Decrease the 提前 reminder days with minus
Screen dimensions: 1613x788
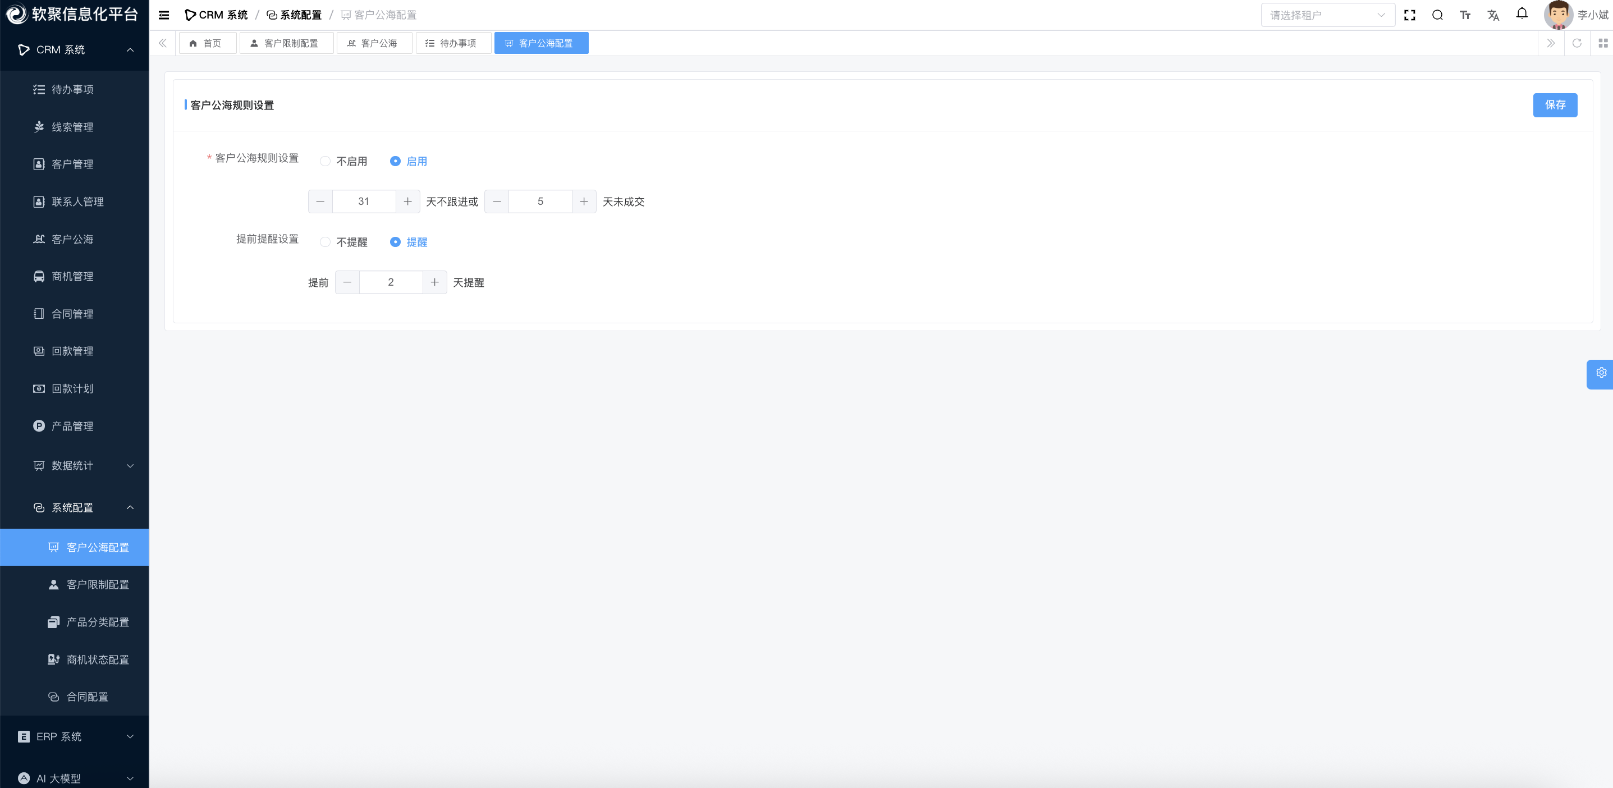(347, 282)
